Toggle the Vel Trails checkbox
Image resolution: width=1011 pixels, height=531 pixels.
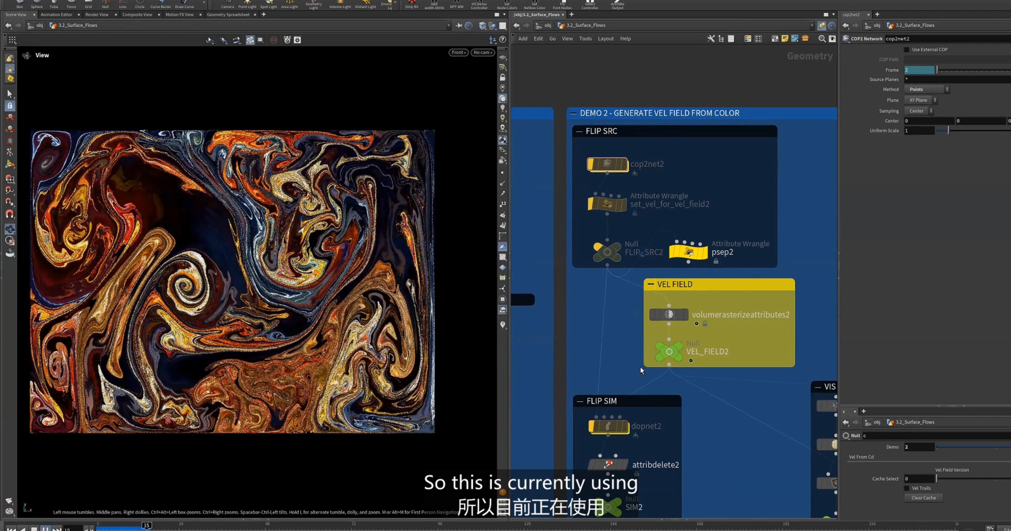906,488
